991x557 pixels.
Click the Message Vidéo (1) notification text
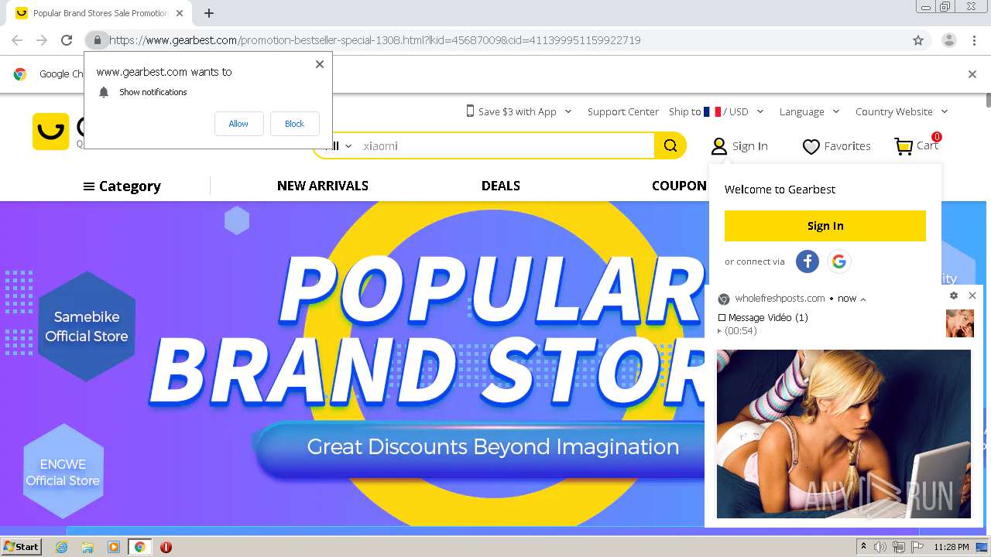pyautogui.click(x=768, y=317)
